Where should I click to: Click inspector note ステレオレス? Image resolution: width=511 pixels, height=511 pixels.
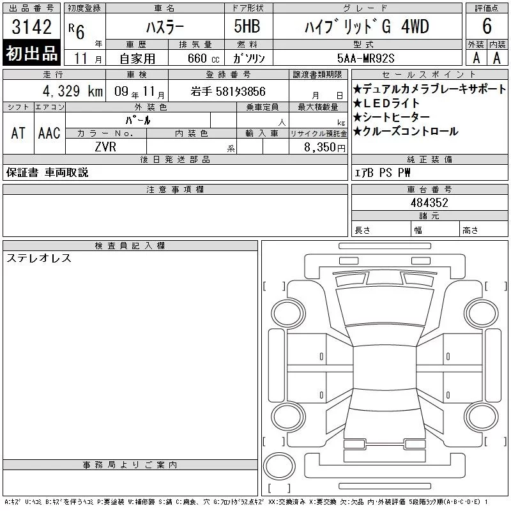[39, 258]
